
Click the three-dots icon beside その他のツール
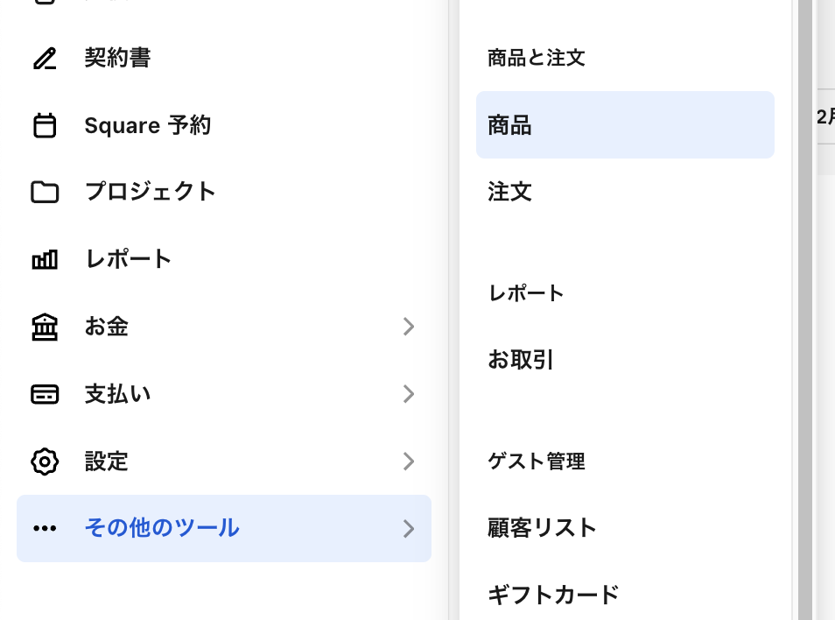click(x=45, y=528)
